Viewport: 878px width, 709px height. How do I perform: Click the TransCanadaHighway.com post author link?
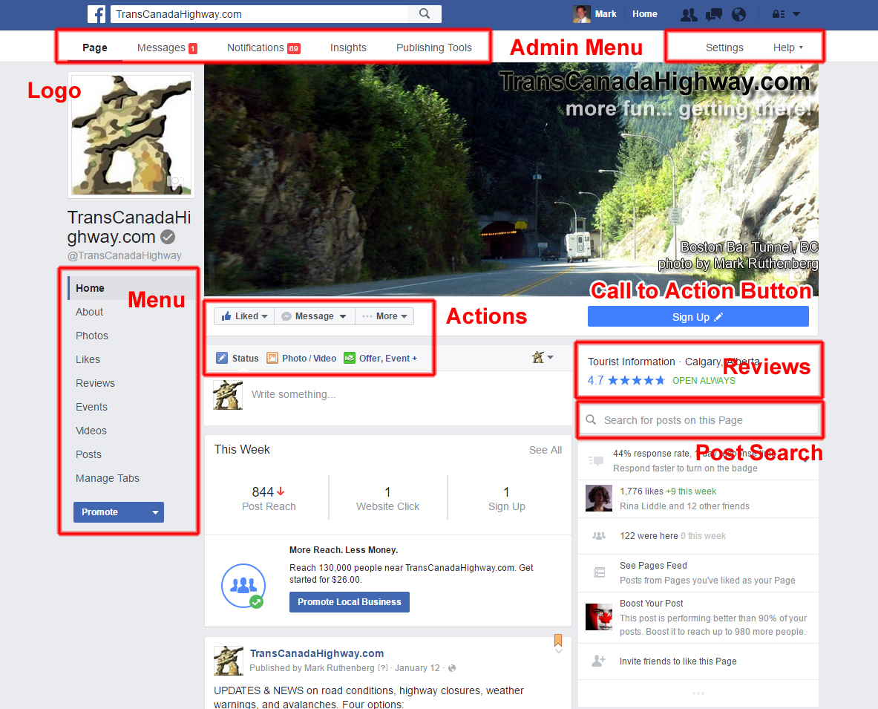pyautogui.click(x=317, y=653)
